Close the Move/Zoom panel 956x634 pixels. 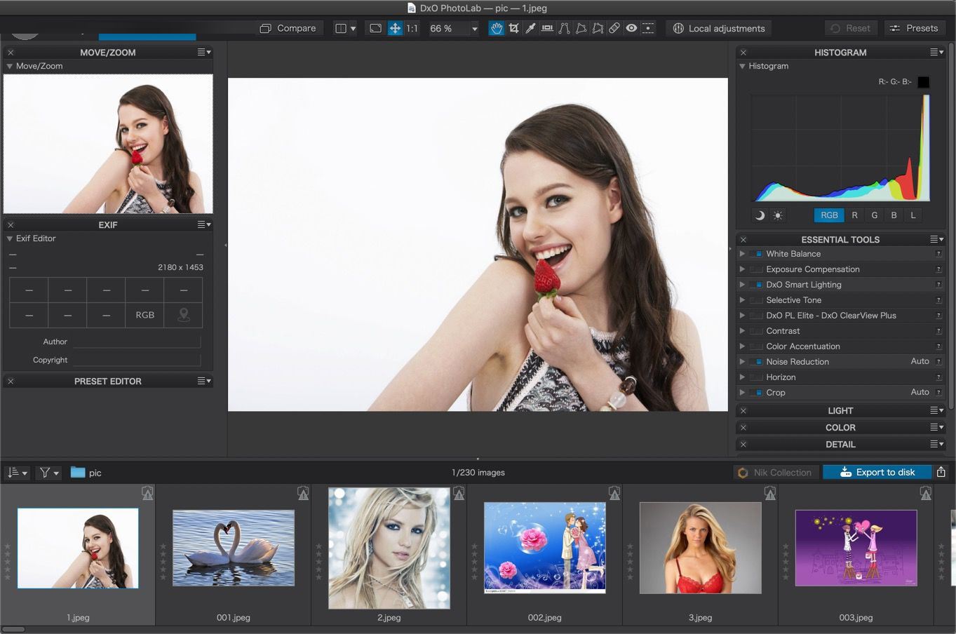click(11, 53)
